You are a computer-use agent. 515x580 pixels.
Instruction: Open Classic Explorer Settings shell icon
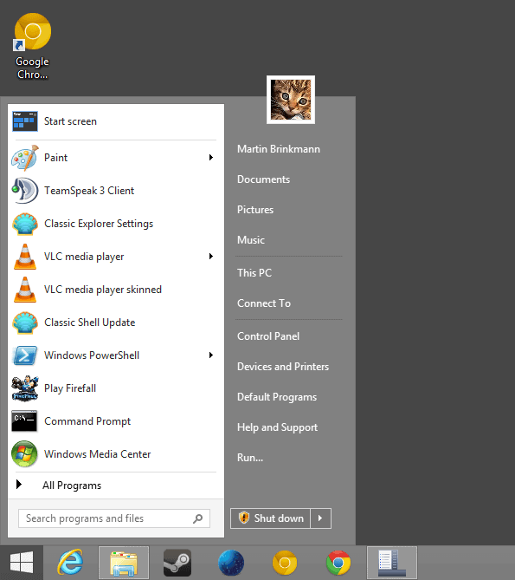click(x=25, y=224)
